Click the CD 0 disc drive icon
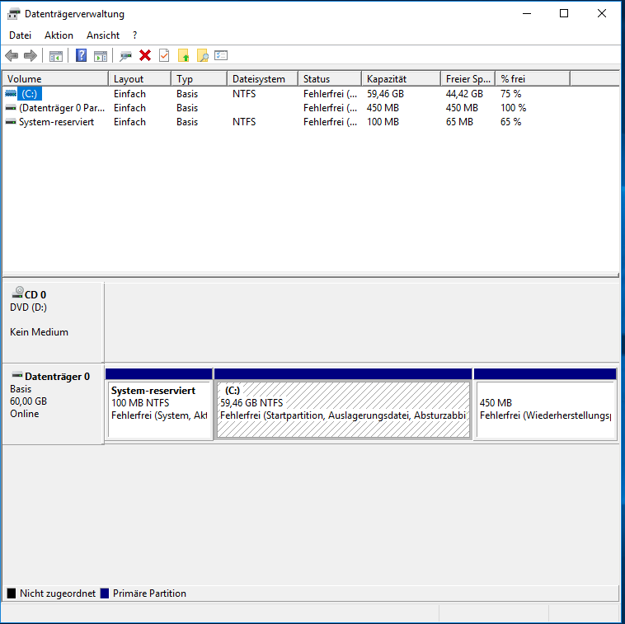 point(17,293)
